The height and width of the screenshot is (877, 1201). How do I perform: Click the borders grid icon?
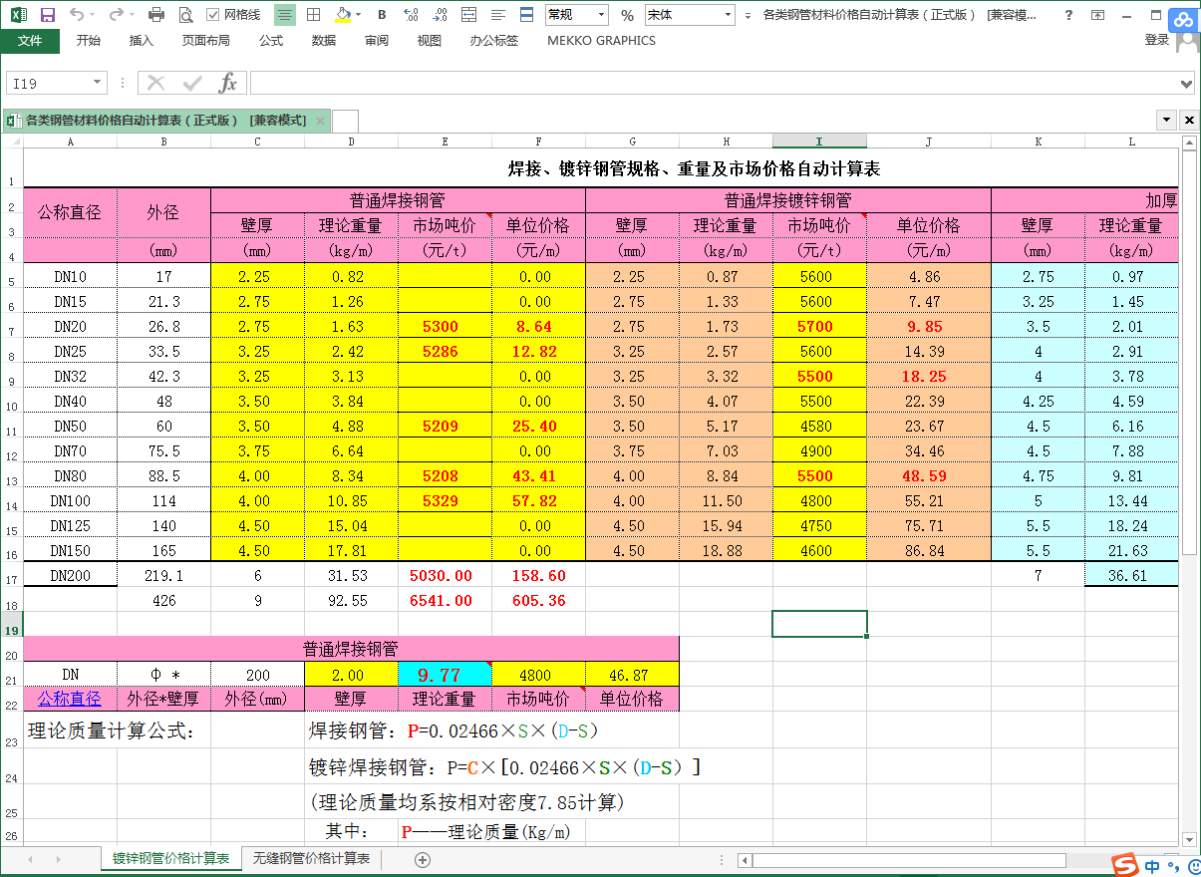[x=313, y=15]
